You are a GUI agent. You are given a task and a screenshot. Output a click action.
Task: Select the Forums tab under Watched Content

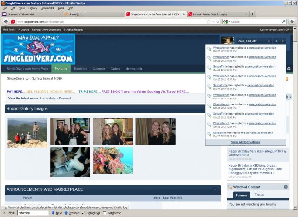241,195
